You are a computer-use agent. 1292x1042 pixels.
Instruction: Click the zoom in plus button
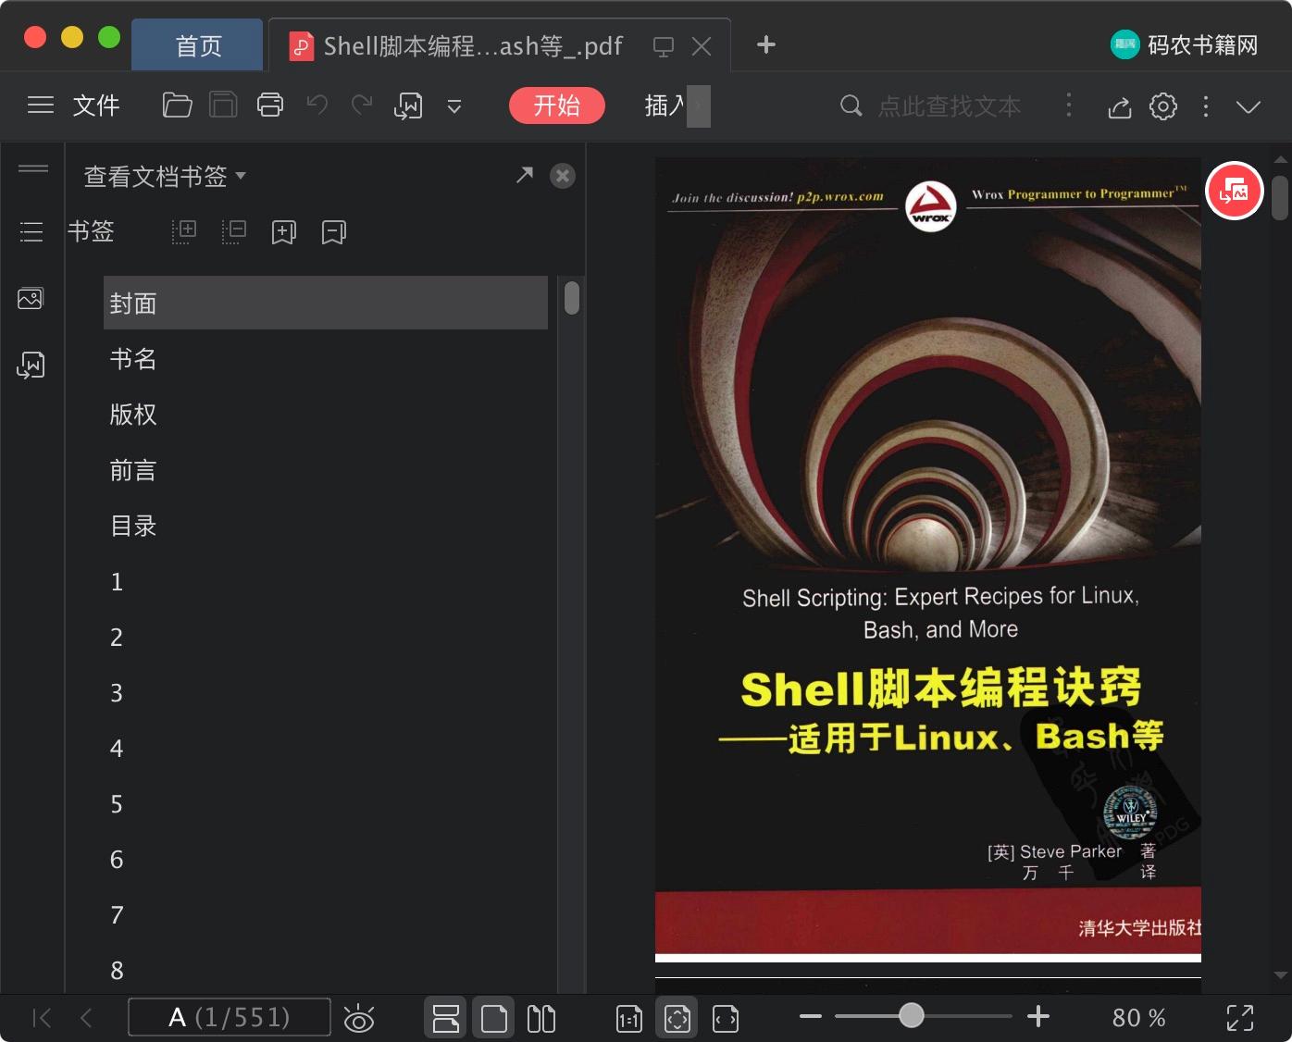click(1038, 1016)
